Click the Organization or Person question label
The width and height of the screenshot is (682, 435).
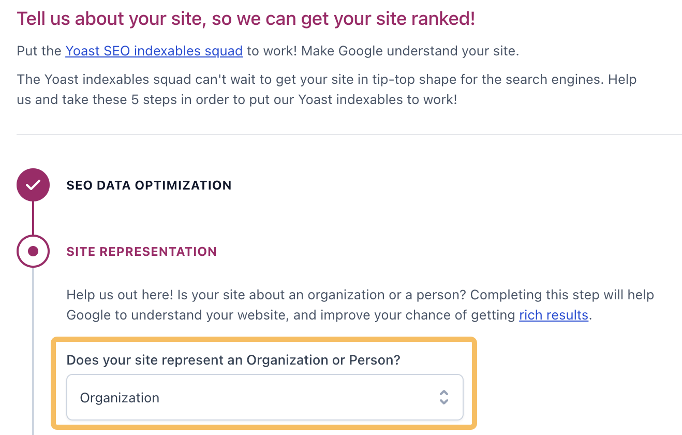(232, 359)
